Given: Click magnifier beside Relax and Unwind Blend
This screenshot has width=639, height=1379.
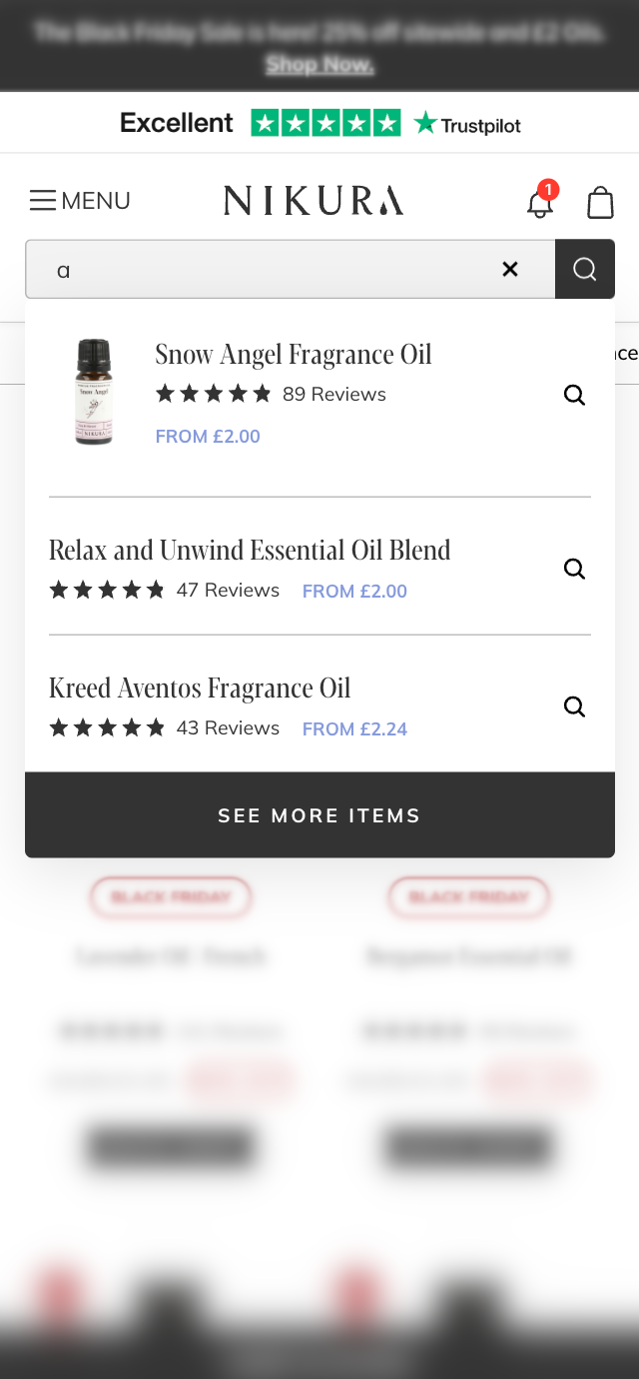Looking at the screenshot, I should click(x=574, y=569).
